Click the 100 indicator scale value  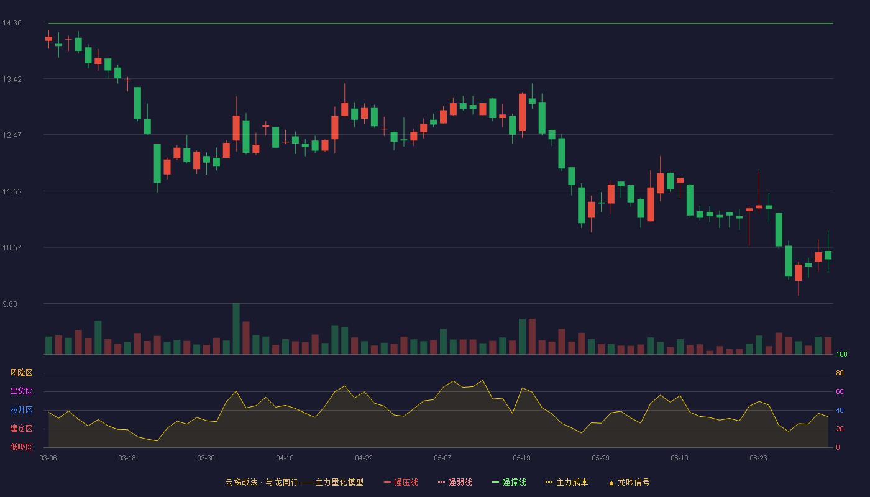841,355
